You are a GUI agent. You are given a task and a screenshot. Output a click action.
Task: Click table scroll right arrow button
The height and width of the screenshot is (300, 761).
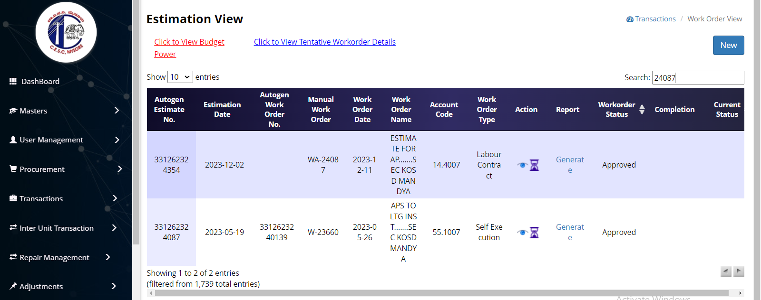(x=739, y=271)
